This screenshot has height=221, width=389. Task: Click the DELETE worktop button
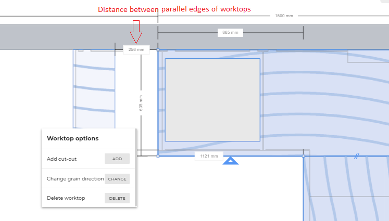[117, 198]
